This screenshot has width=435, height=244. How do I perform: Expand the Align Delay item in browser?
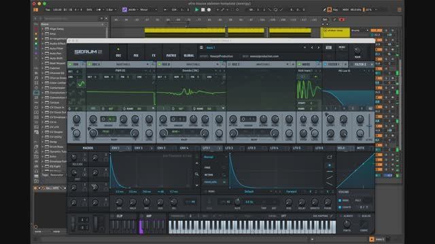coord(43,28)
